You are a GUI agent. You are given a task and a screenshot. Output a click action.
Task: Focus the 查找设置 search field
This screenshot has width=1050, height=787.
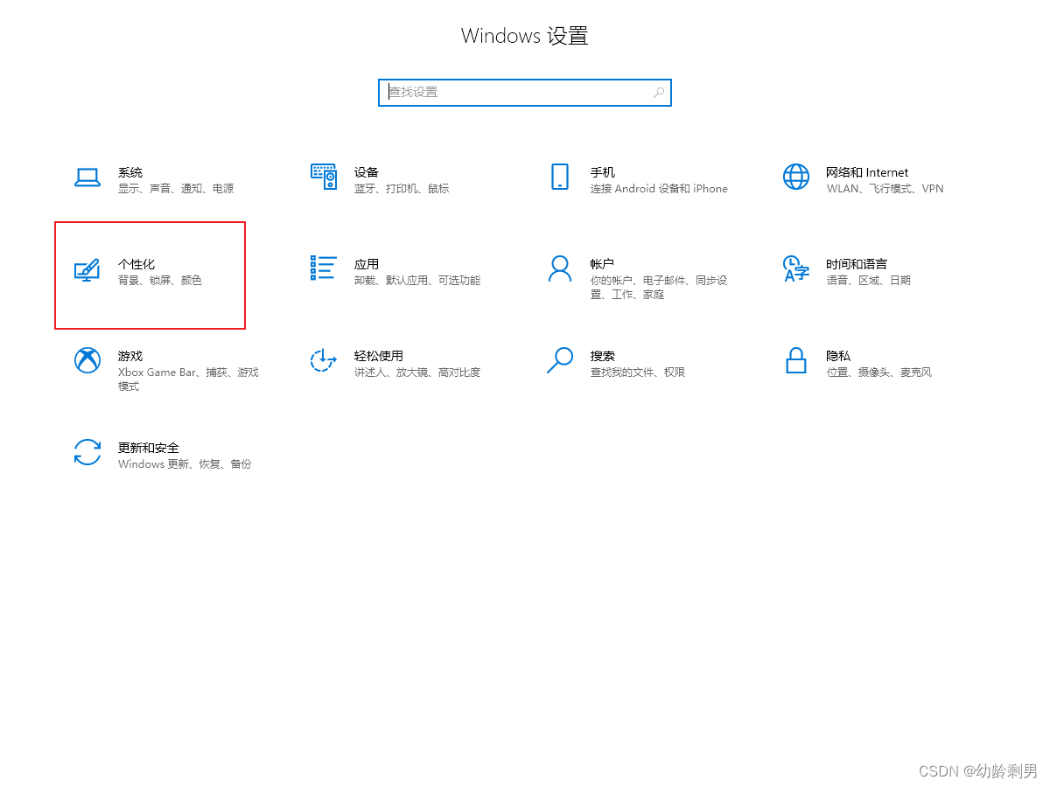click(x=525, y=92)
